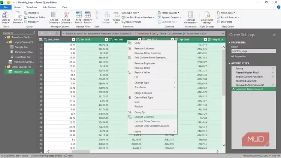Switch to the Add Column tab
Image resolution: width=281 pixels, height=158 pixels.
(49, 7)
